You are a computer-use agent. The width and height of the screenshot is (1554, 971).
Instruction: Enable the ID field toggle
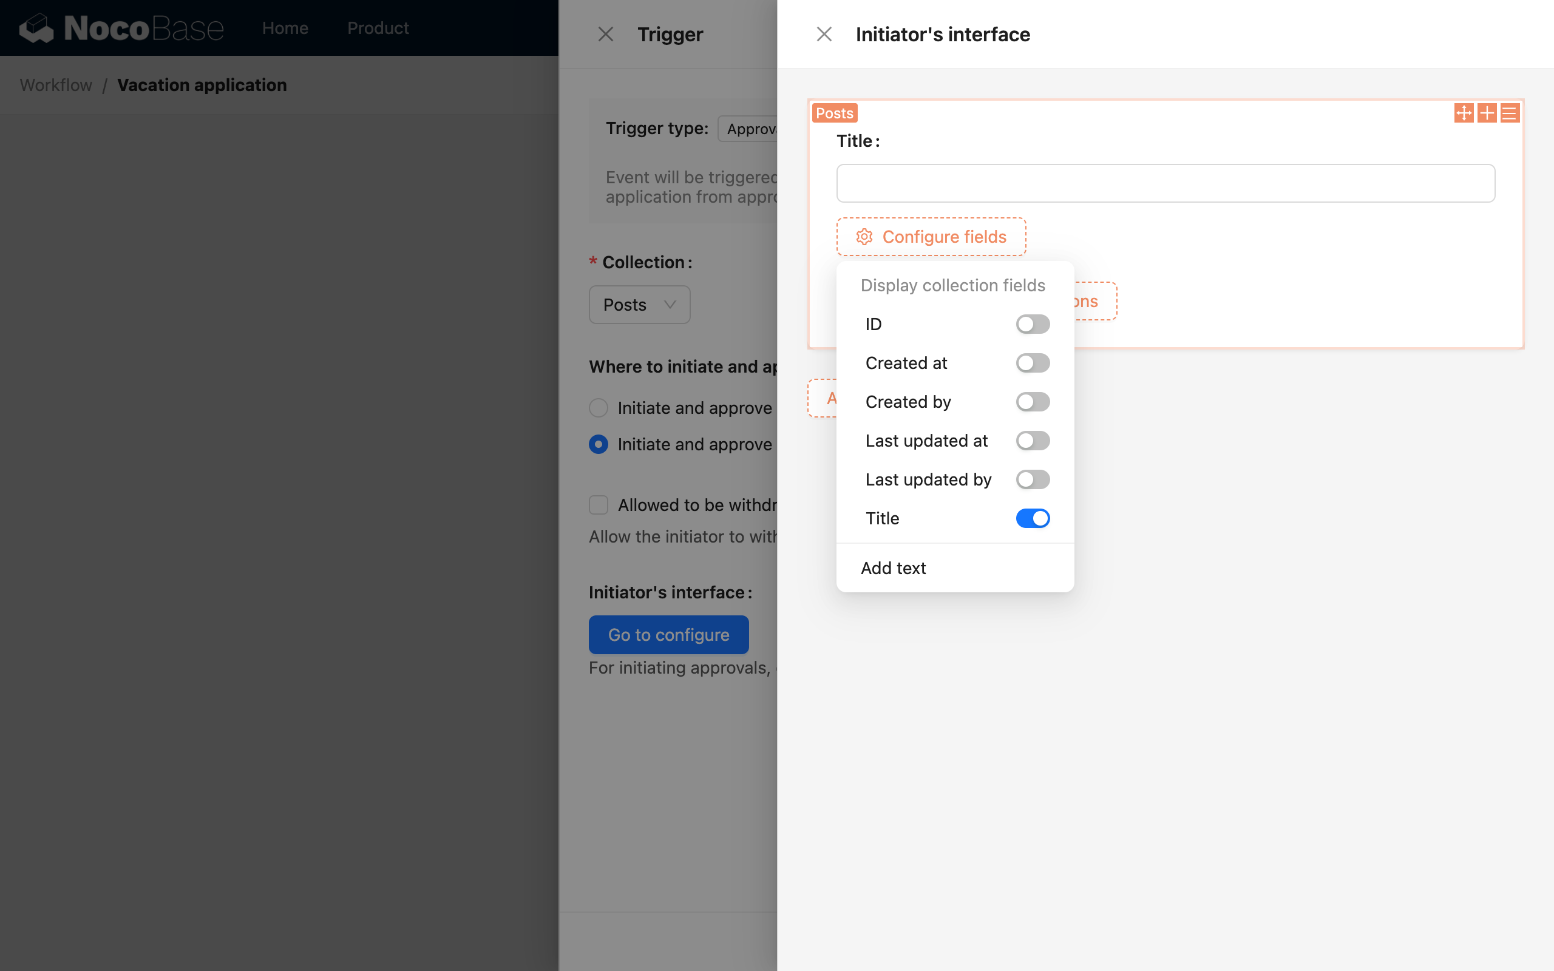tap(1032, 323)
